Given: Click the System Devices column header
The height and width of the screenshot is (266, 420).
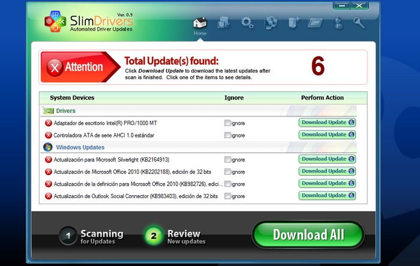Looking at the screenshot, I should click(x=72, y=98).
